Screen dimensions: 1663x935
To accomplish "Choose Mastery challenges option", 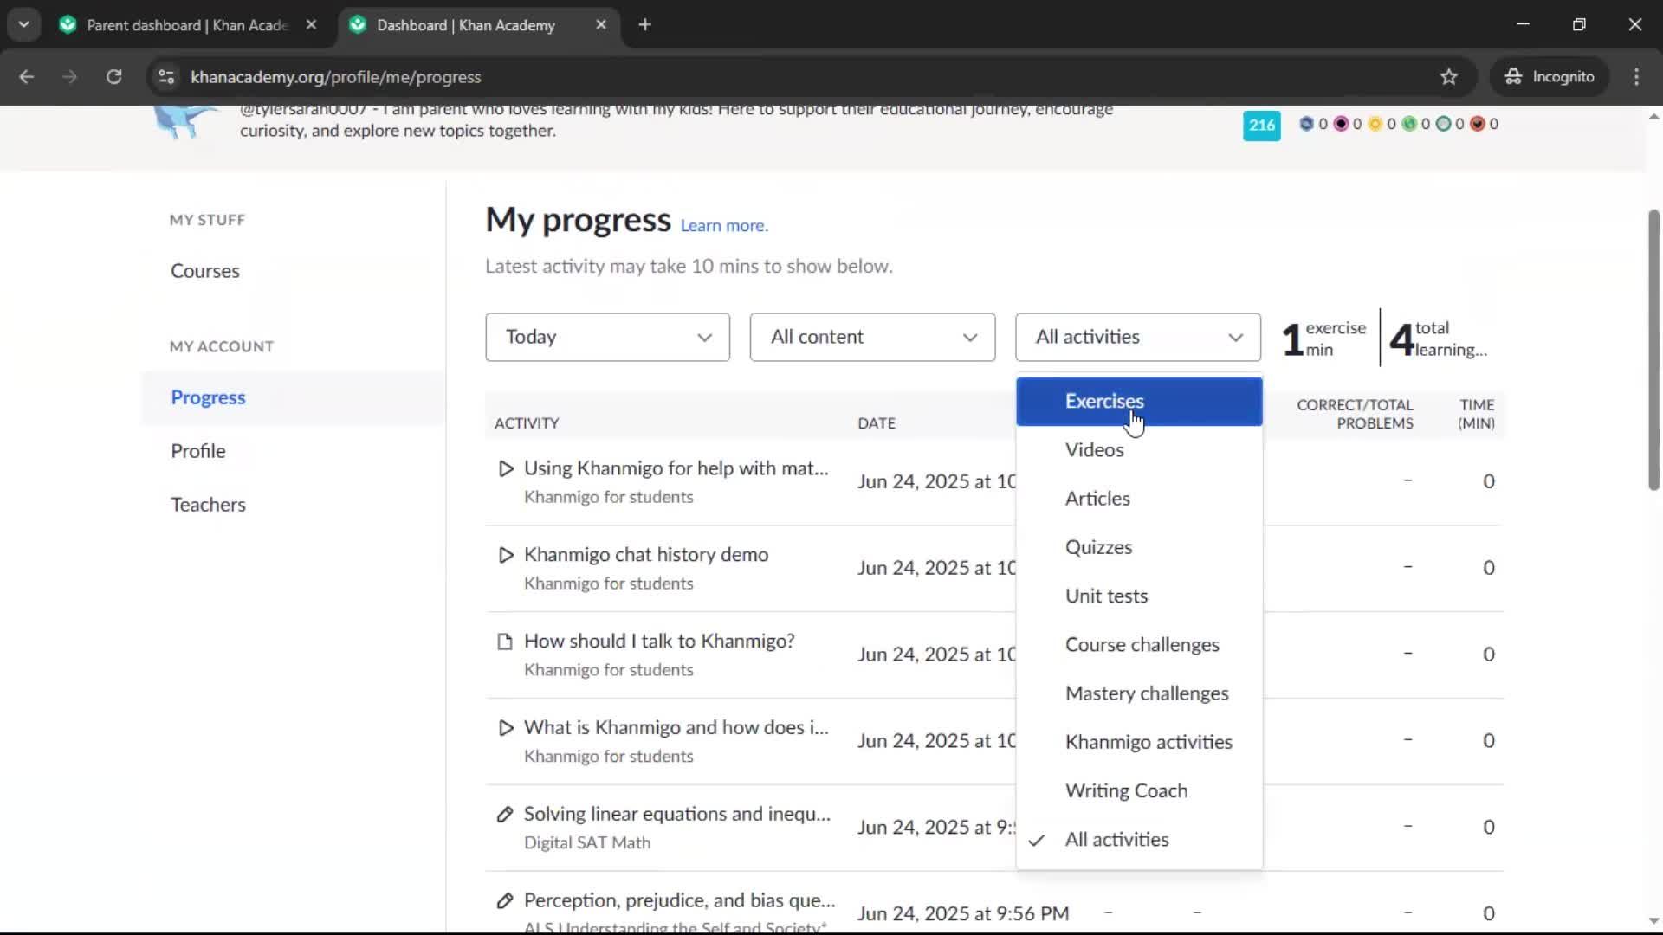I will click(x=1139, y=693).
